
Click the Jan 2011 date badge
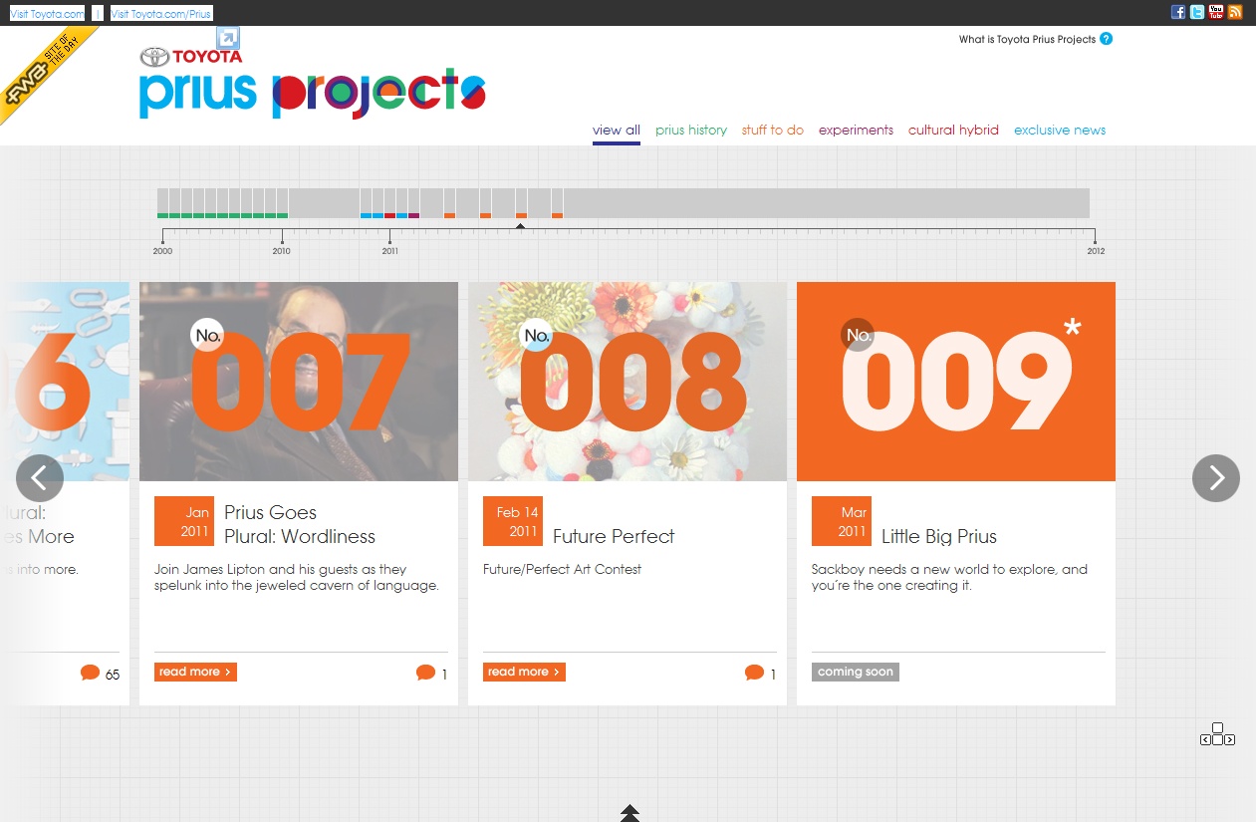point(184,521)
